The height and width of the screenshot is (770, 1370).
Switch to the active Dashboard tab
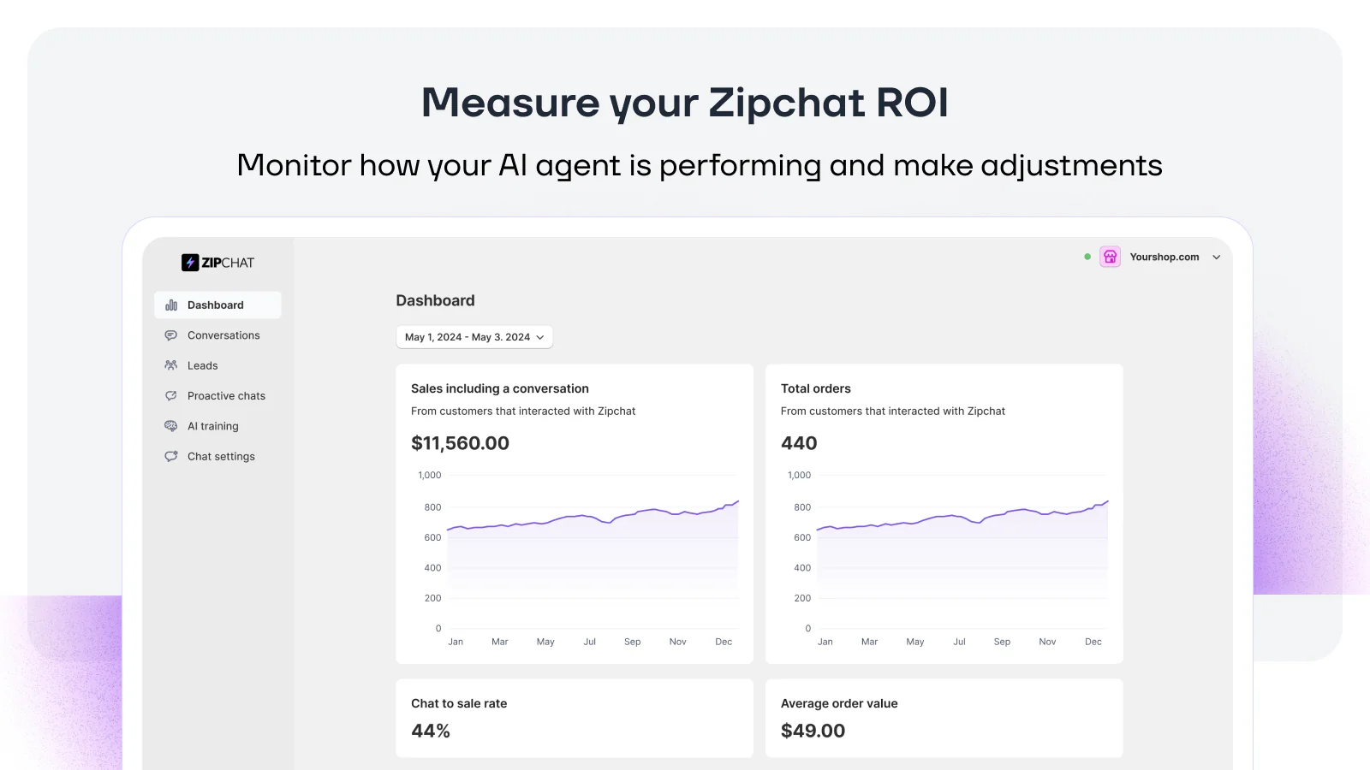(x=215, y=305)
